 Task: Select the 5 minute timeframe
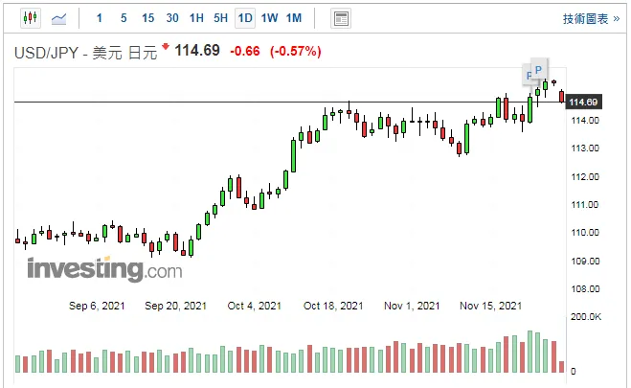tap(124, 18)
